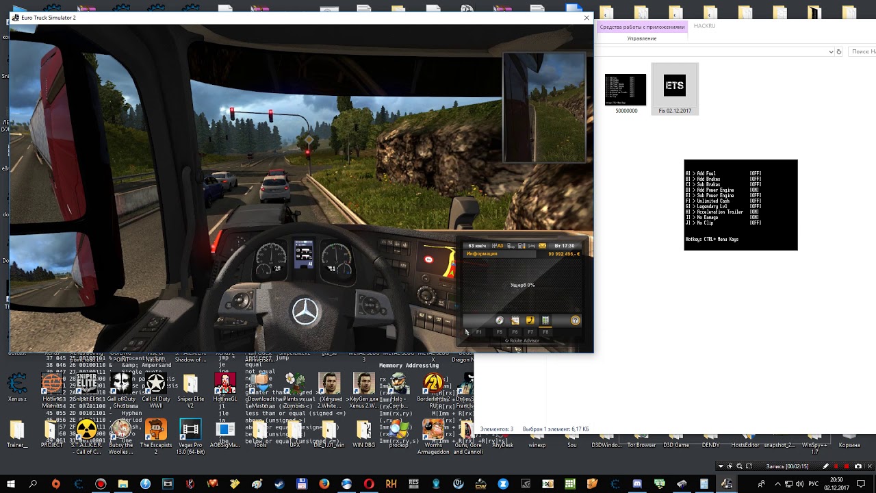The width and height of the screenshot is (876, 493).
Task: Click the recorder pencil draw tool
Action: pos(825,466)
